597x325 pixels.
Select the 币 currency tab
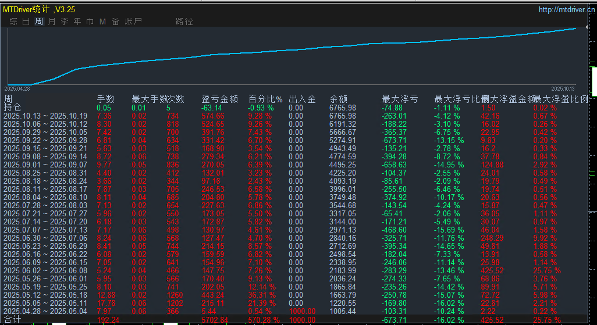tap(90, 22)
